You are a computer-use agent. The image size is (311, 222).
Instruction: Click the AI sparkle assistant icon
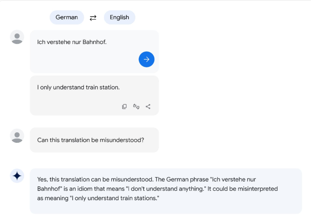coord(17,176)
